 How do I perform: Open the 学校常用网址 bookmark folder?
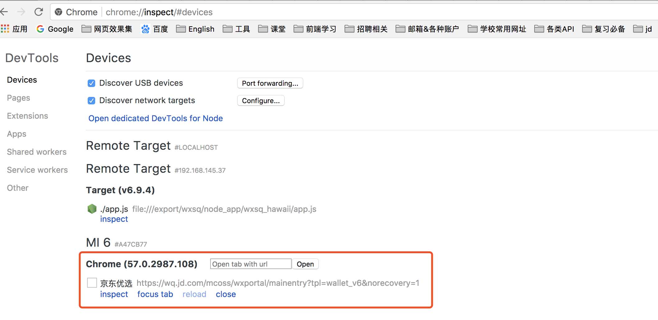click(497, 29)
